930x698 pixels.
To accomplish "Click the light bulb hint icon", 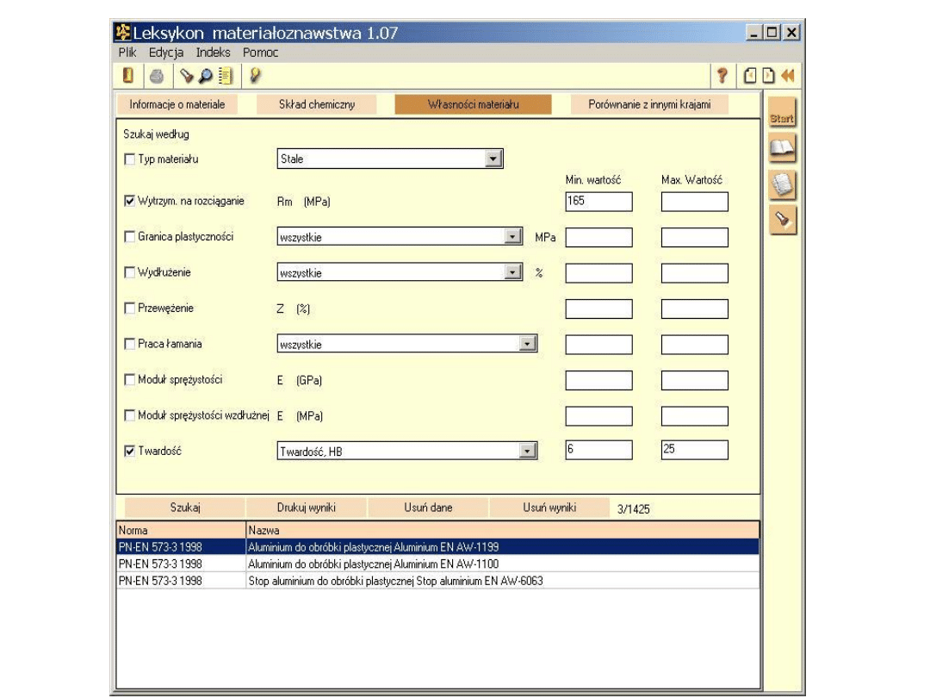I will click(254, 76).
